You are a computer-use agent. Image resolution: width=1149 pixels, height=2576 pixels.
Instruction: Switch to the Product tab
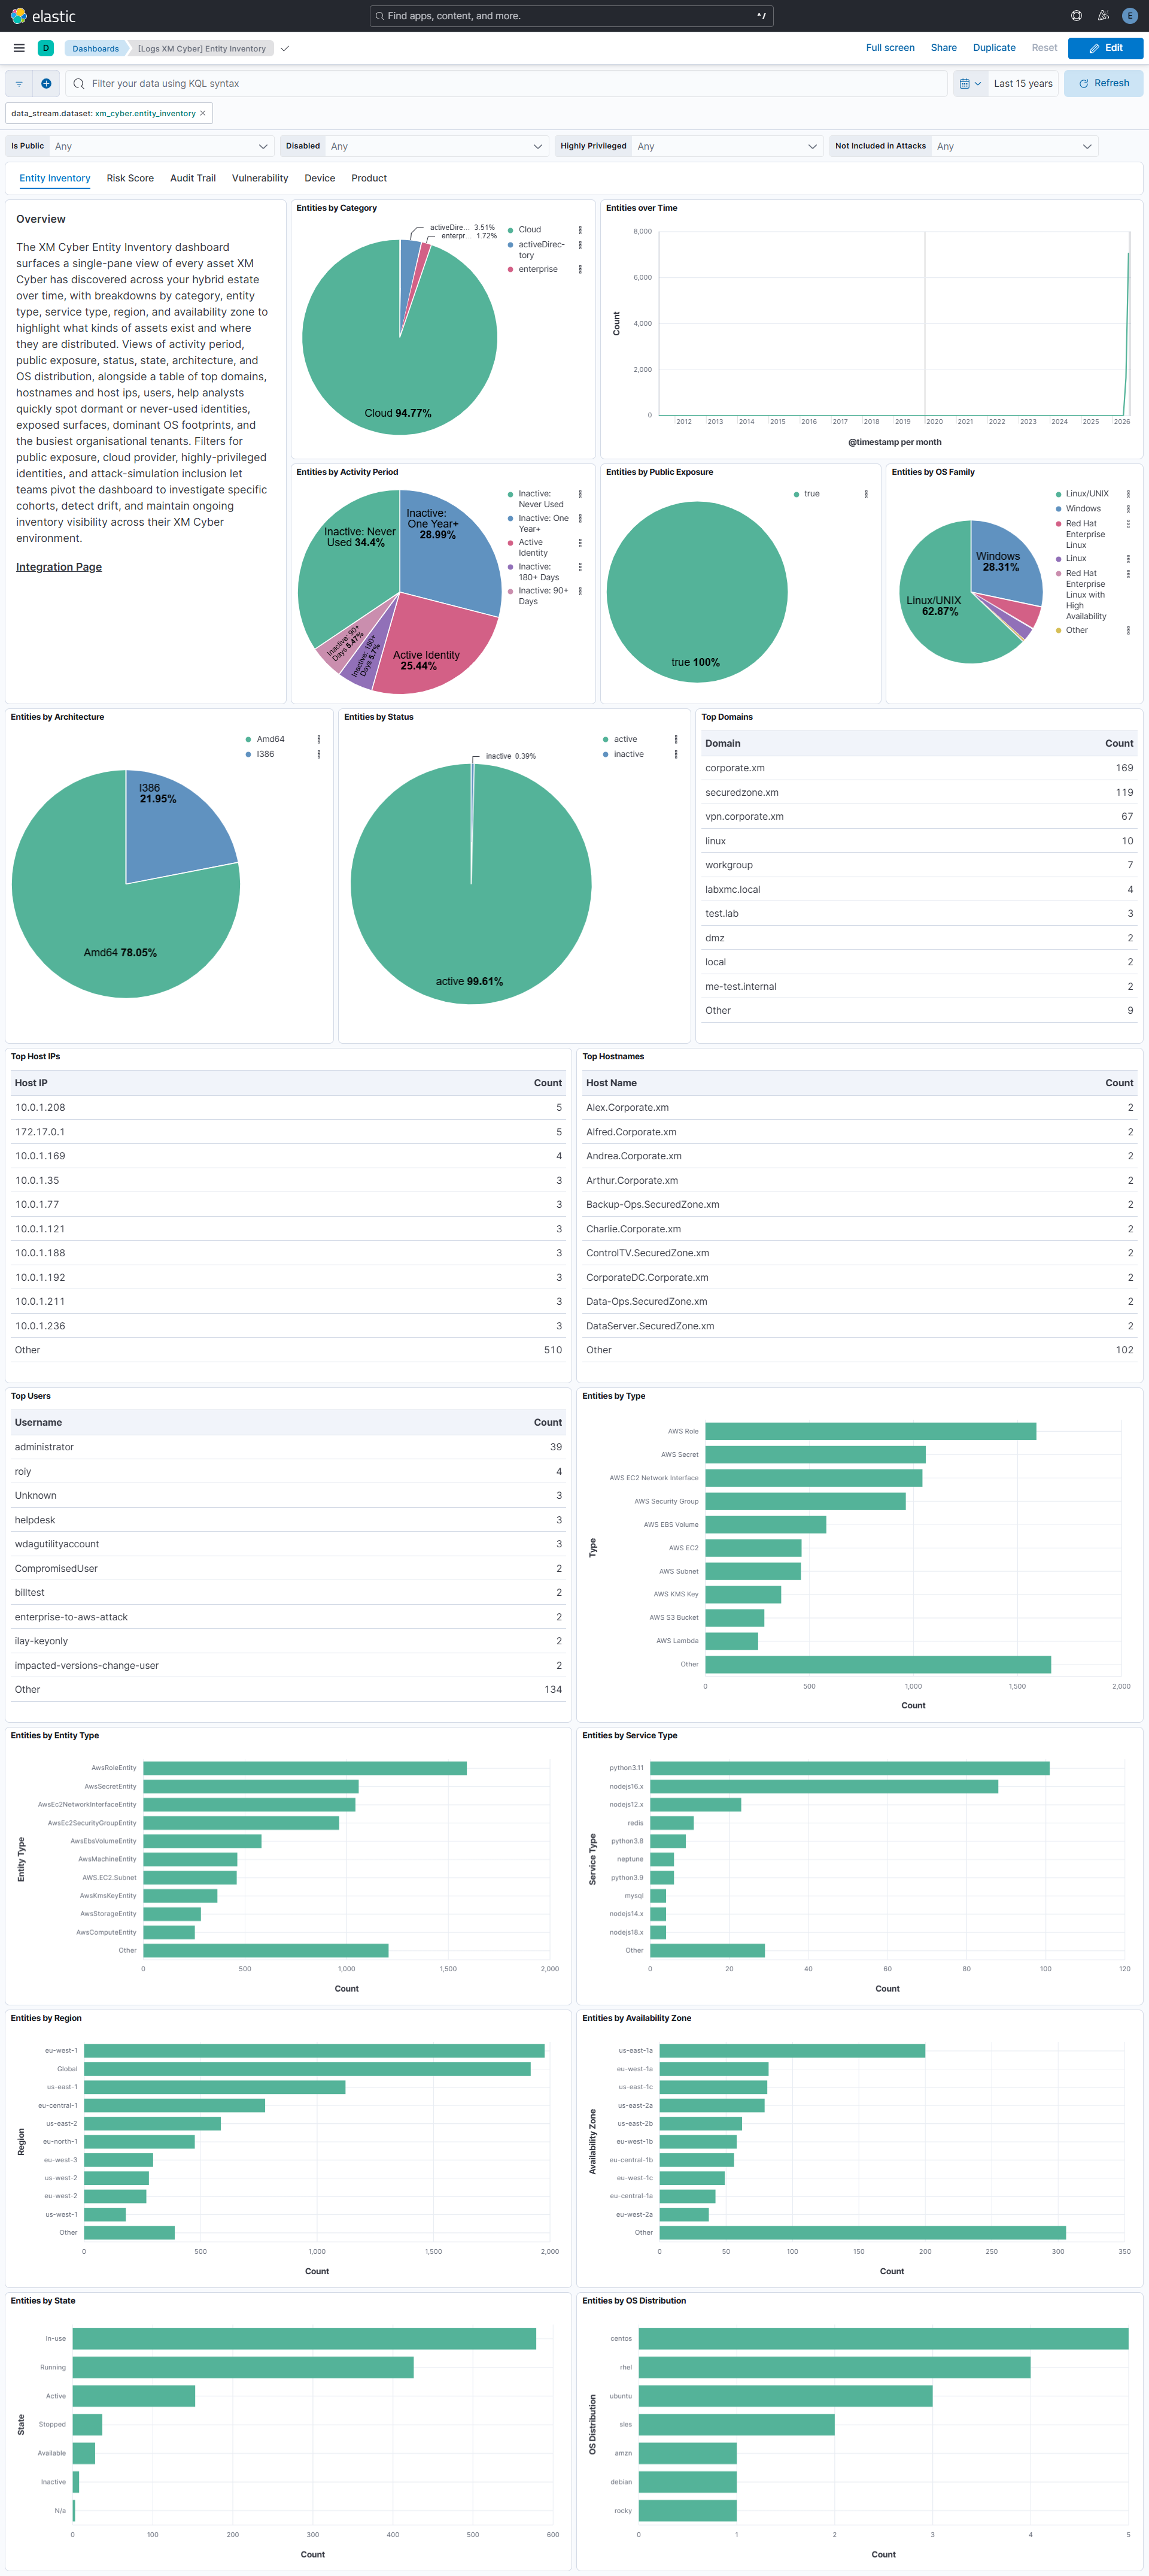[x=369, y=178]
